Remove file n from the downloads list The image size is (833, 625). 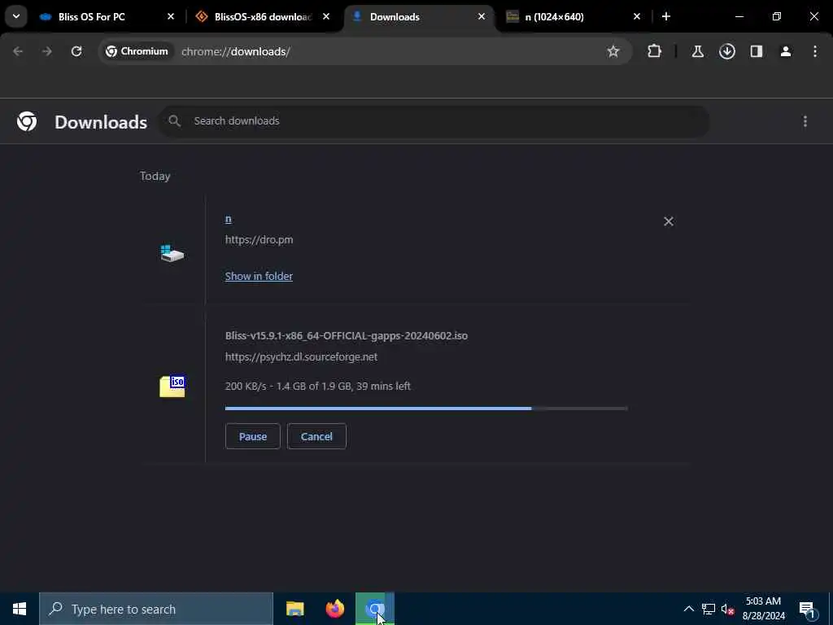pyautogui.click(x=669, y=221)
